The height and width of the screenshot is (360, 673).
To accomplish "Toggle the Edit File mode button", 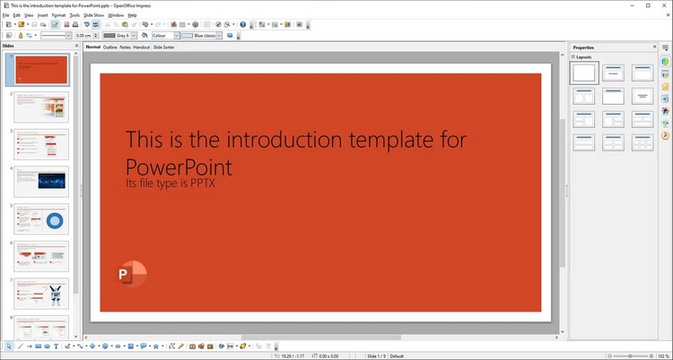I will pos(55,24).
